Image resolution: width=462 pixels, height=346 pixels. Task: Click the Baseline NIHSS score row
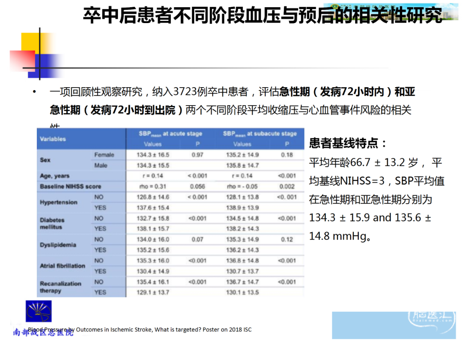pos(71,187)
